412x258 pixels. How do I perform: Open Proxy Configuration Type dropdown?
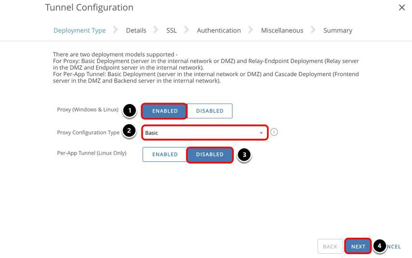click(x=205, y=132)
